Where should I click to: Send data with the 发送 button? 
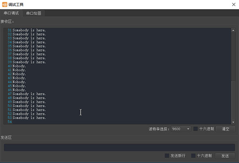tap(225, 156)
